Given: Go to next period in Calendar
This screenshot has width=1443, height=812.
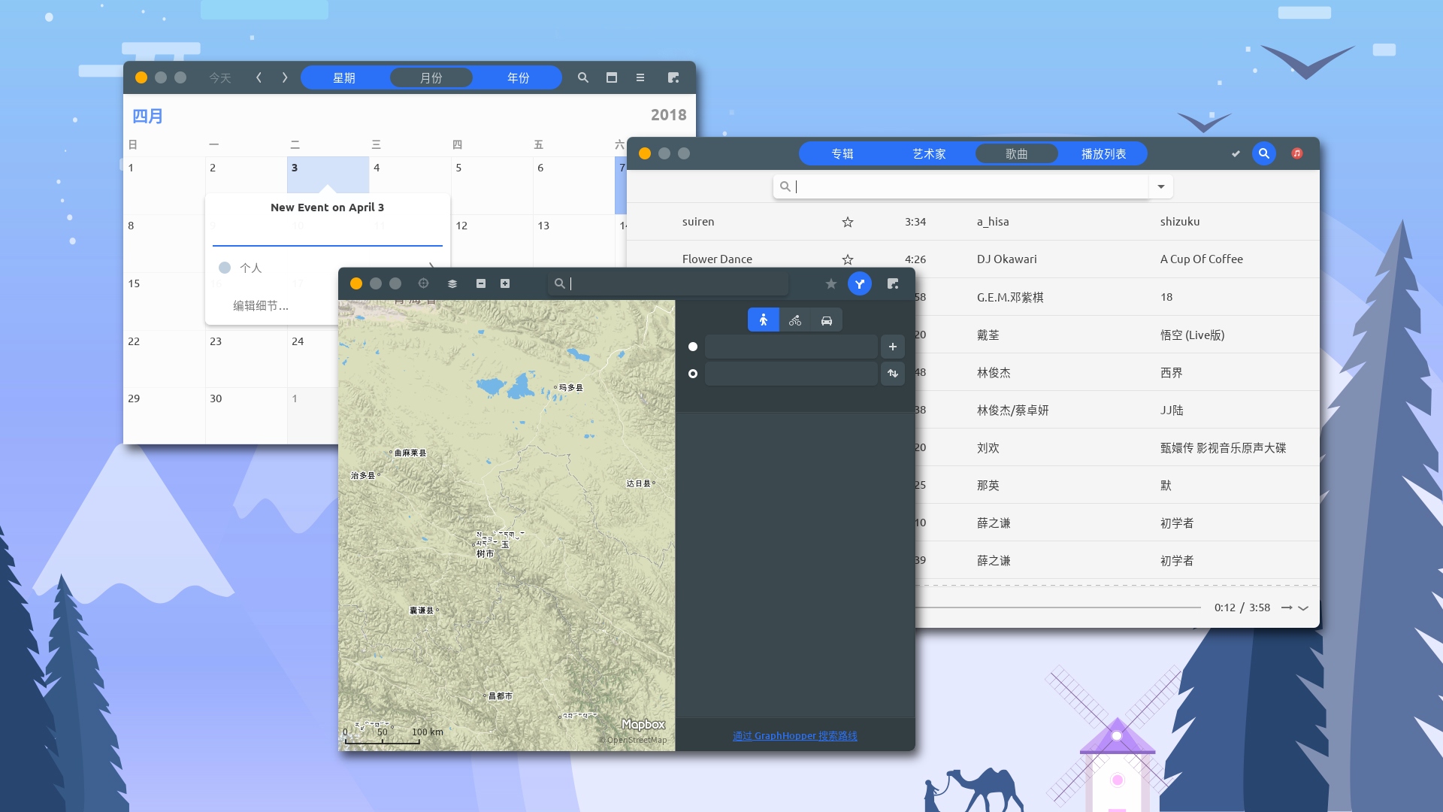Looking at the screenshot, I should click(285, 77).
